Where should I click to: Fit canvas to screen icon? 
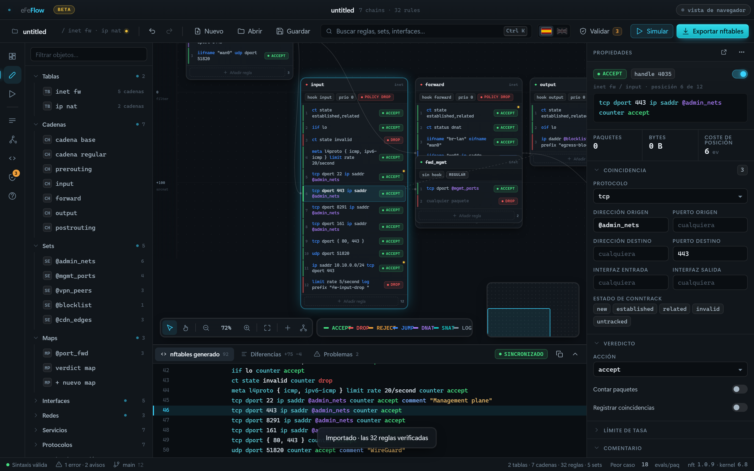[x=267, y=328]
